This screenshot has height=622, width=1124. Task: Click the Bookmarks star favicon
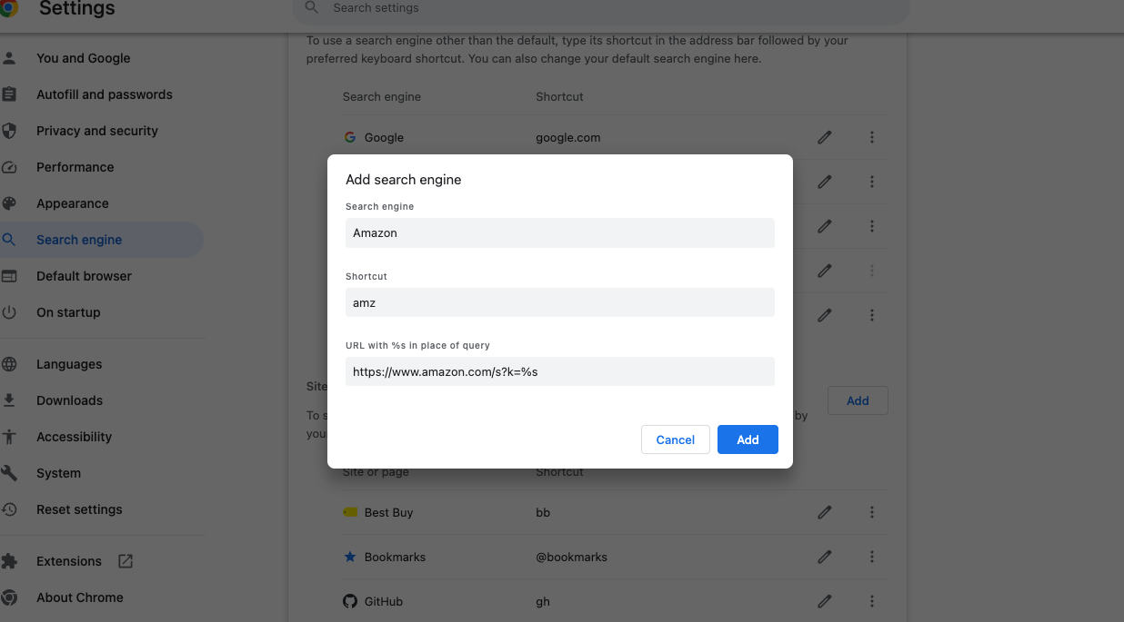click(x=350, y=557)
